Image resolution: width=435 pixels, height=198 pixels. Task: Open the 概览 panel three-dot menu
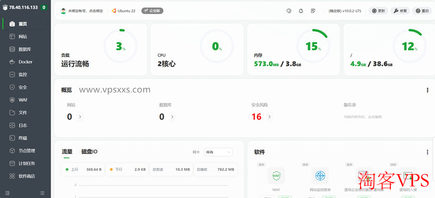pyautogui.click(x=427, y=90)
